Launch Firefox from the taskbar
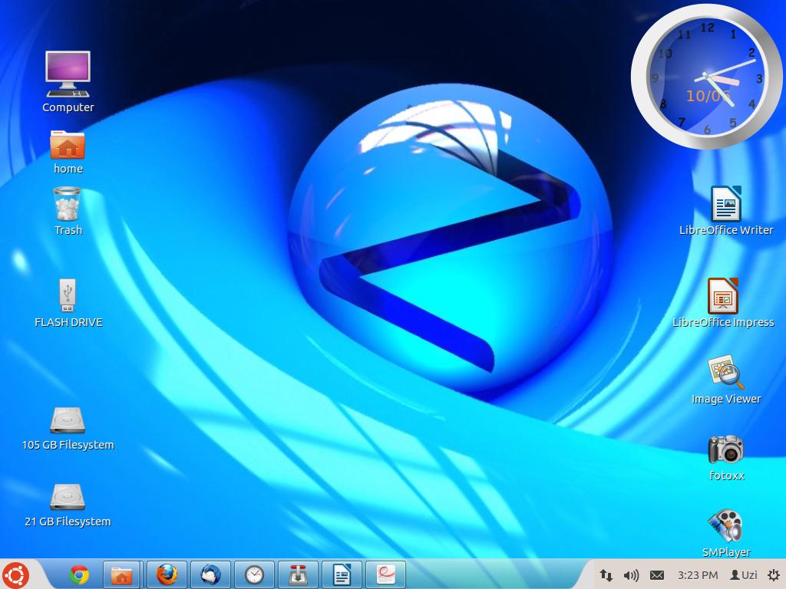The height and width of the screenshot is (589, 786). pos(167,574)
